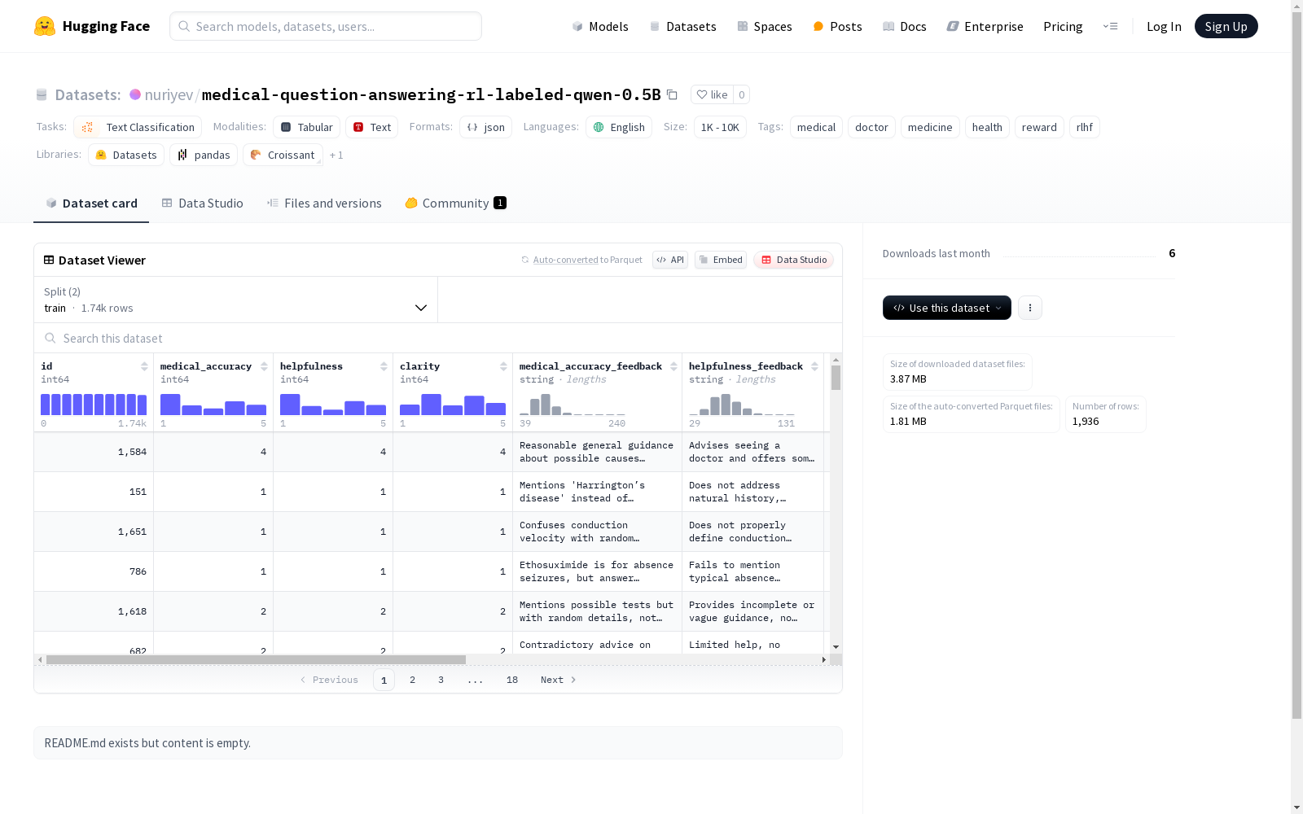Click the Text Classification task tag
The height and width of the screenshot is (814, 1303).
pos(138,127)
